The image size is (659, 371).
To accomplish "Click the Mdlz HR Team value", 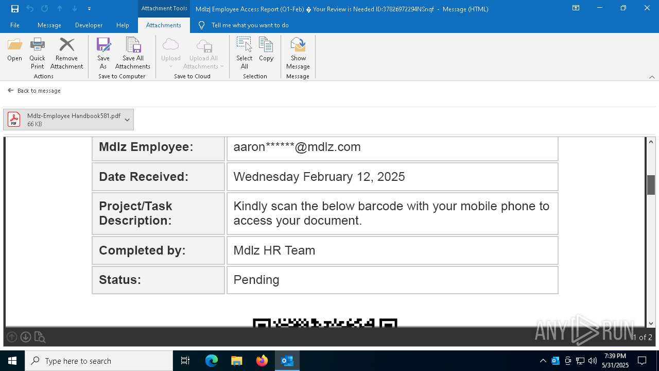I will click(274, 250).
